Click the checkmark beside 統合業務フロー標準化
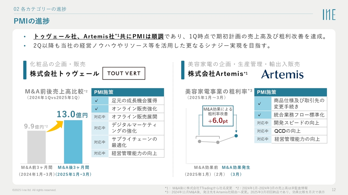 pyautogui.click(x=259, y=115)
